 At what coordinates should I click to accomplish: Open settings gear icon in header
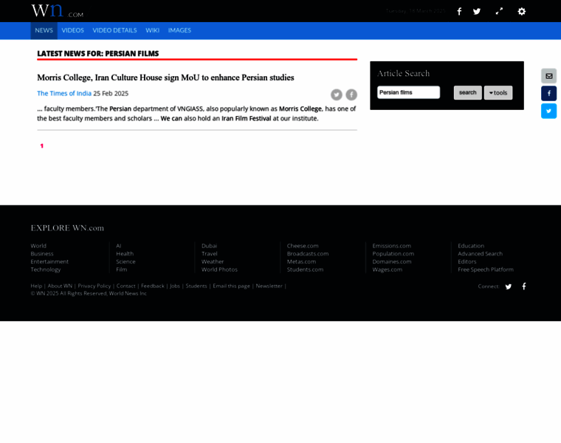click(x=522, y=12)
